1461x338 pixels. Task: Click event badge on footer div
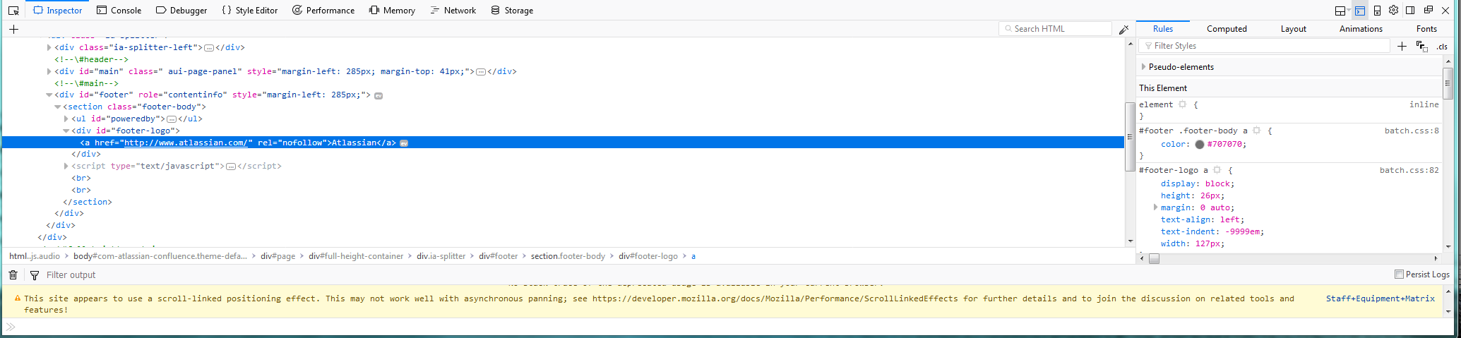[x=378, y=95]
